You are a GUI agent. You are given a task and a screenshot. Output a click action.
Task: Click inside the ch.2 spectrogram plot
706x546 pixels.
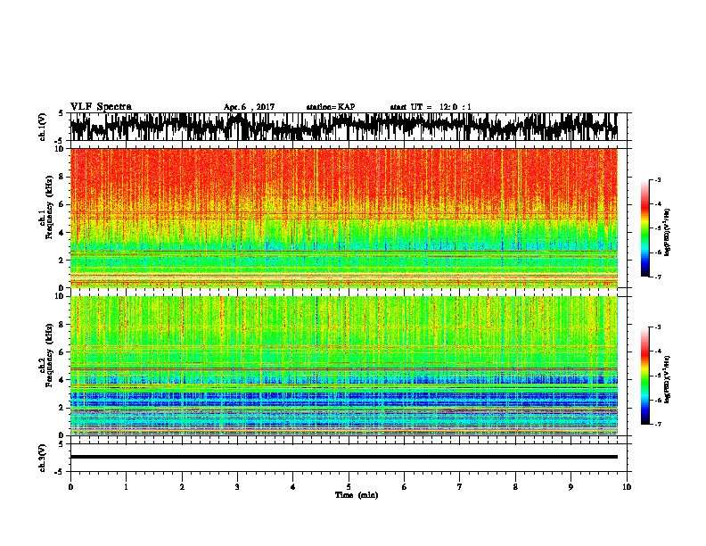(x=344, y=366)
